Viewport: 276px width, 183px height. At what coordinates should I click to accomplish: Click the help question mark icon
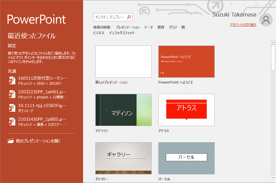[x=231, y=4]
